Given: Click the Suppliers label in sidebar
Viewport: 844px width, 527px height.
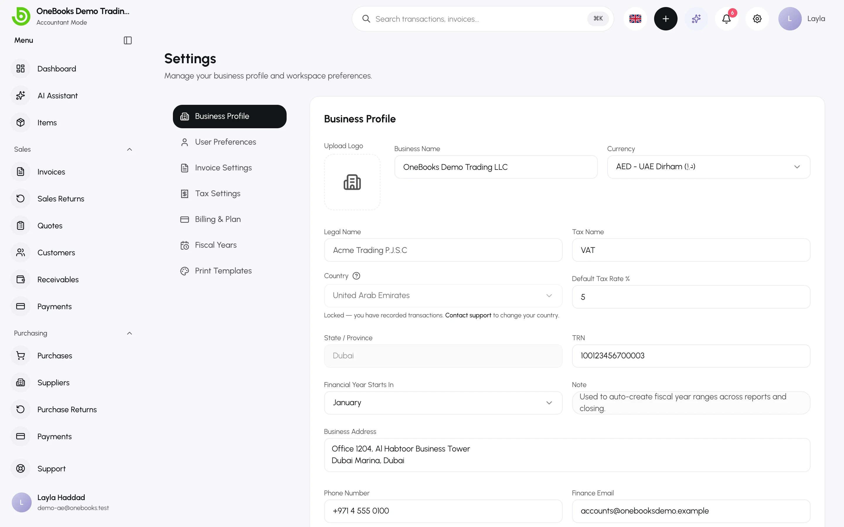Looking at the screenshot, I should coord(53,382).
